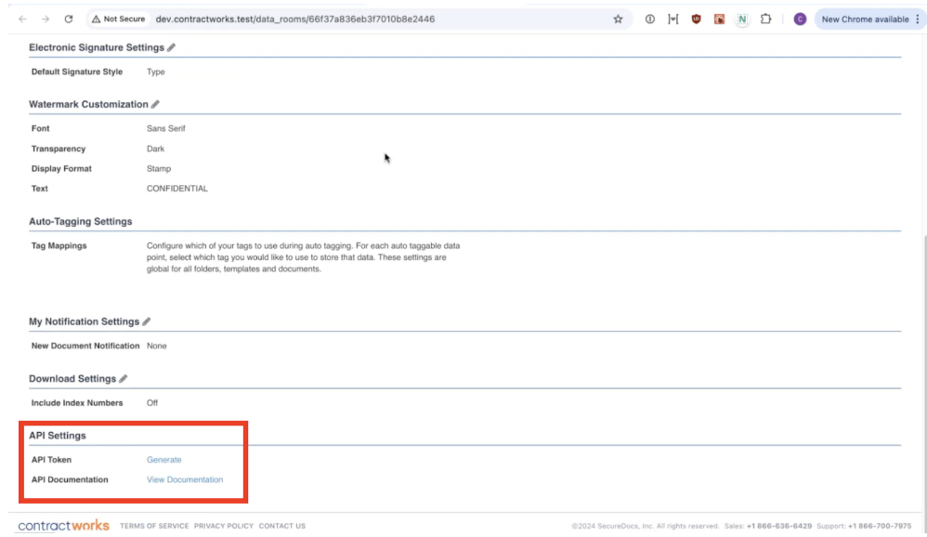Image resolution: width=927 pixels, height=537 pixels.
Task: Open the Watermark Customization edit pencil
Action: click(155, 104)
